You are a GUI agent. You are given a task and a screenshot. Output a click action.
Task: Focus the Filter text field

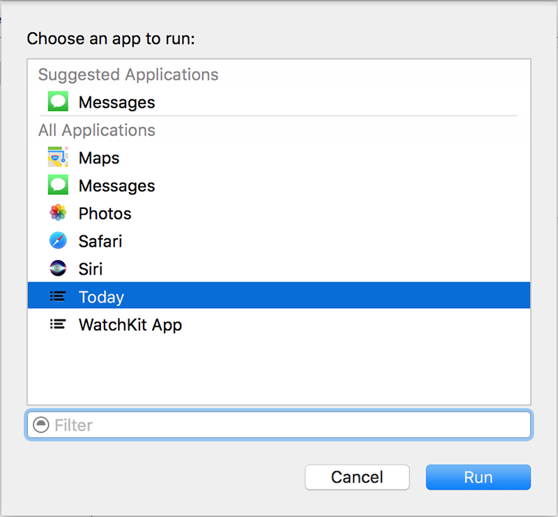pyautogui.click(x=279, y=425)
